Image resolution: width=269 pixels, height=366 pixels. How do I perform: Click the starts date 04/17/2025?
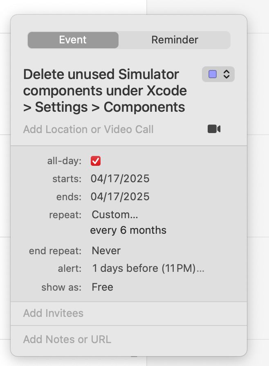(x=120, y=178)
